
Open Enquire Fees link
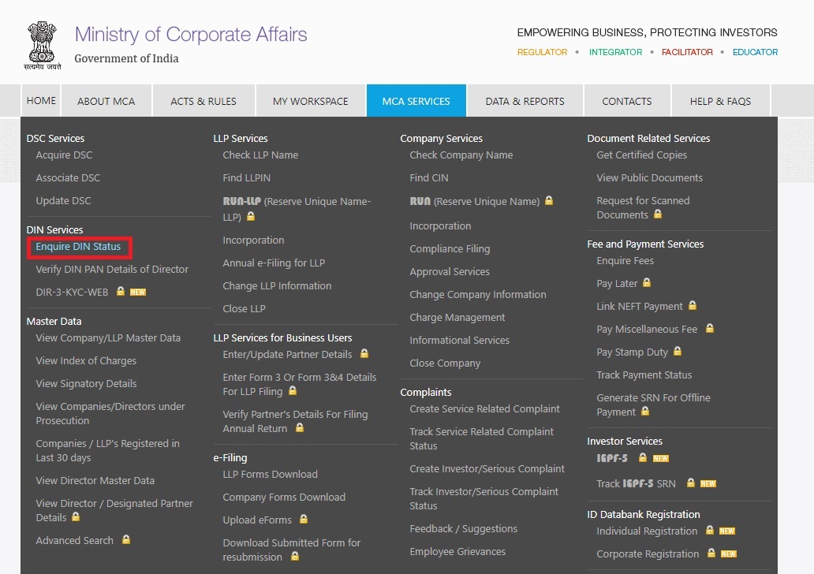click(x=625, y=261)
